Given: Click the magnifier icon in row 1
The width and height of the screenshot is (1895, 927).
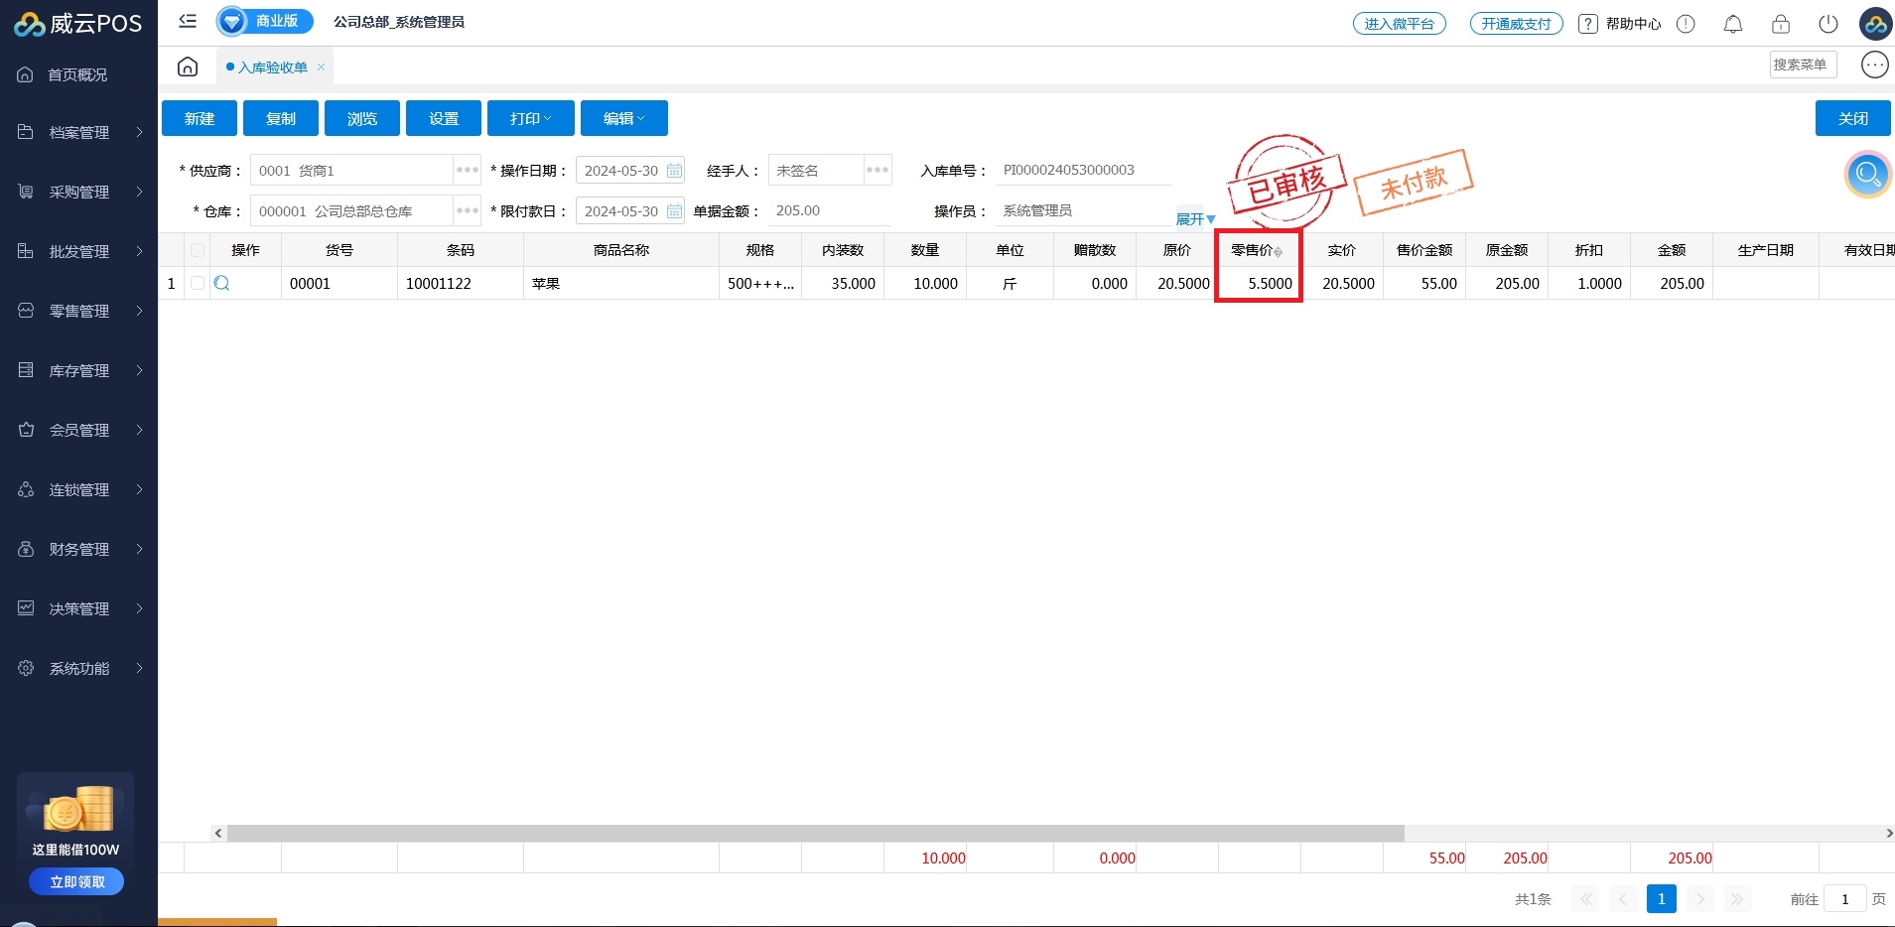Looking at the screenshot, I should pyautogui.click(x=222, y=284).
